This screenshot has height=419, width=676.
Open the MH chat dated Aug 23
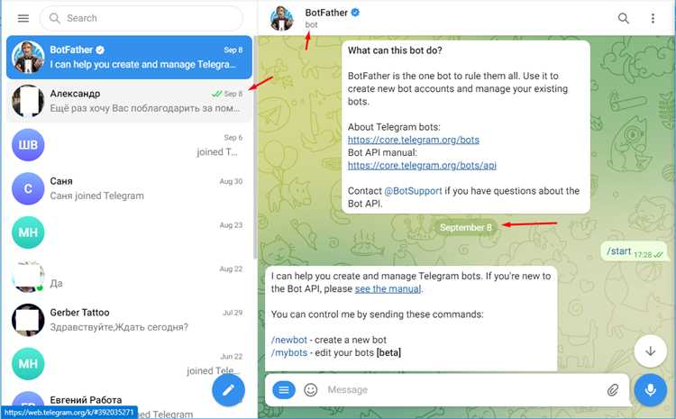(129, 232)
